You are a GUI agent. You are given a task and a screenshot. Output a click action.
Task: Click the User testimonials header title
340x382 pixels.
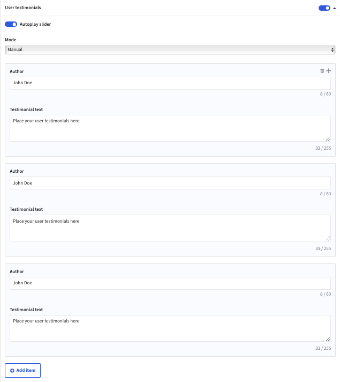coord(23,8)
